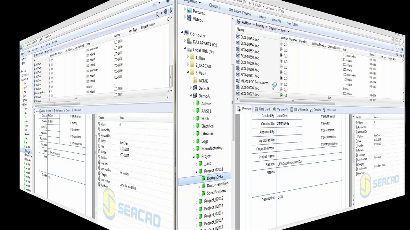Click the green Admin vault folder icon
This screenshot has height=230, width=410.
click(x=198, y=103)
